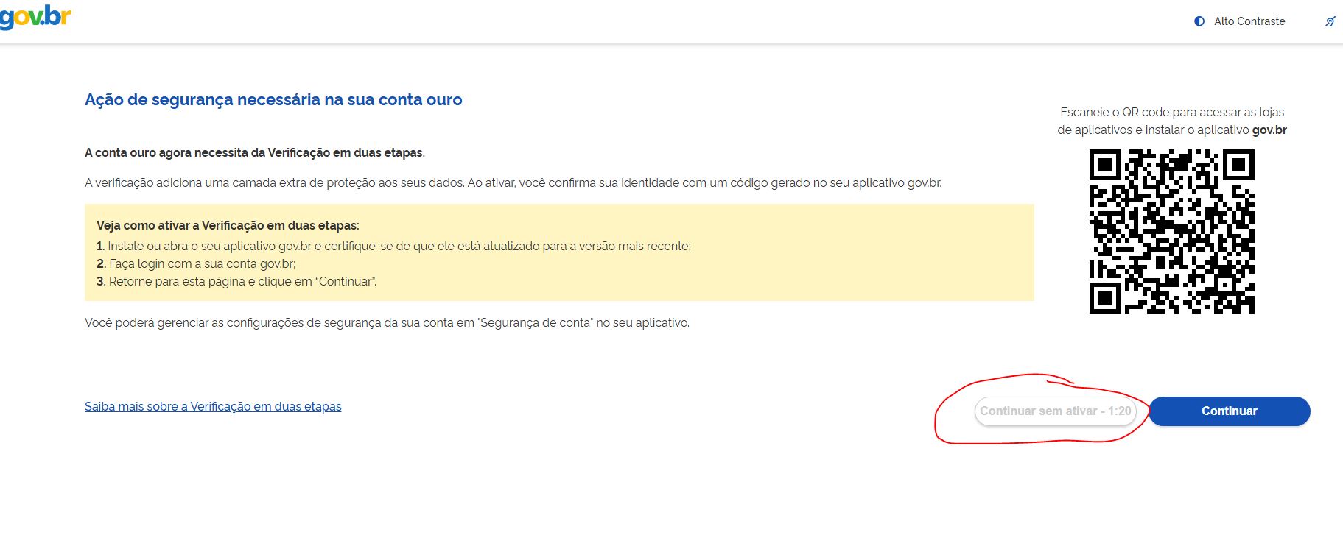1343x560 pixels.
Task: Click Continuar sem ativar button
Action: coord(1055,411)
